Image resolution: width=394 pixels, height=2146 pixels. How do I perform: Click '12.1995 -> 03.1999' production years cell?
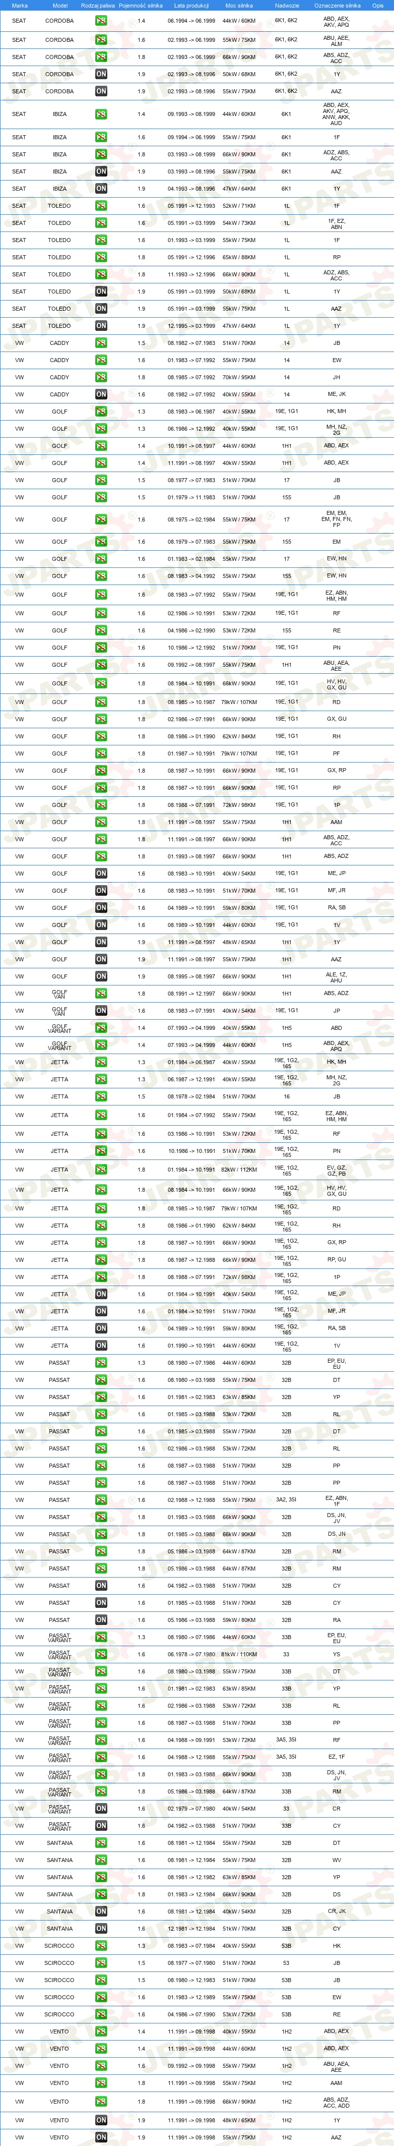[191, 326]
